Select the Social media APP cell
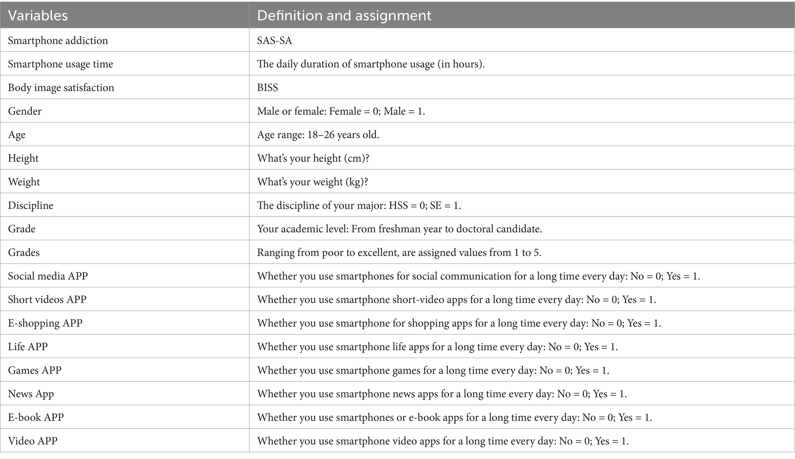Screen dimensions: 795x459 tap(48, 276)
